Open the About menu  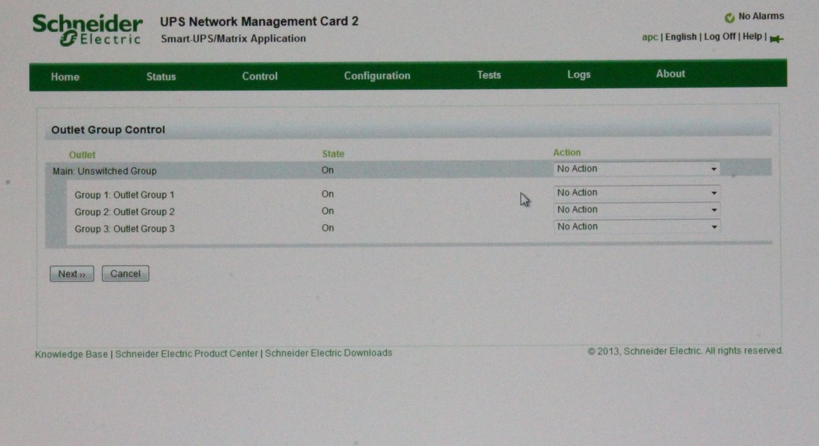[x=671, y=73]
